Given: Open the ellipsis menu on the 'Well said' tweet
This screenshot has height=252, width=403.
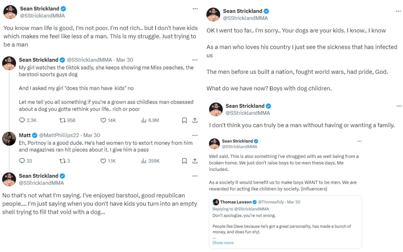Looking at the screenshot, I should tap(360, 141).
